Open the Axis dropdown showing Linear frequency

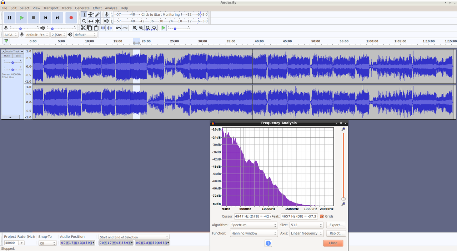[306, 233]
